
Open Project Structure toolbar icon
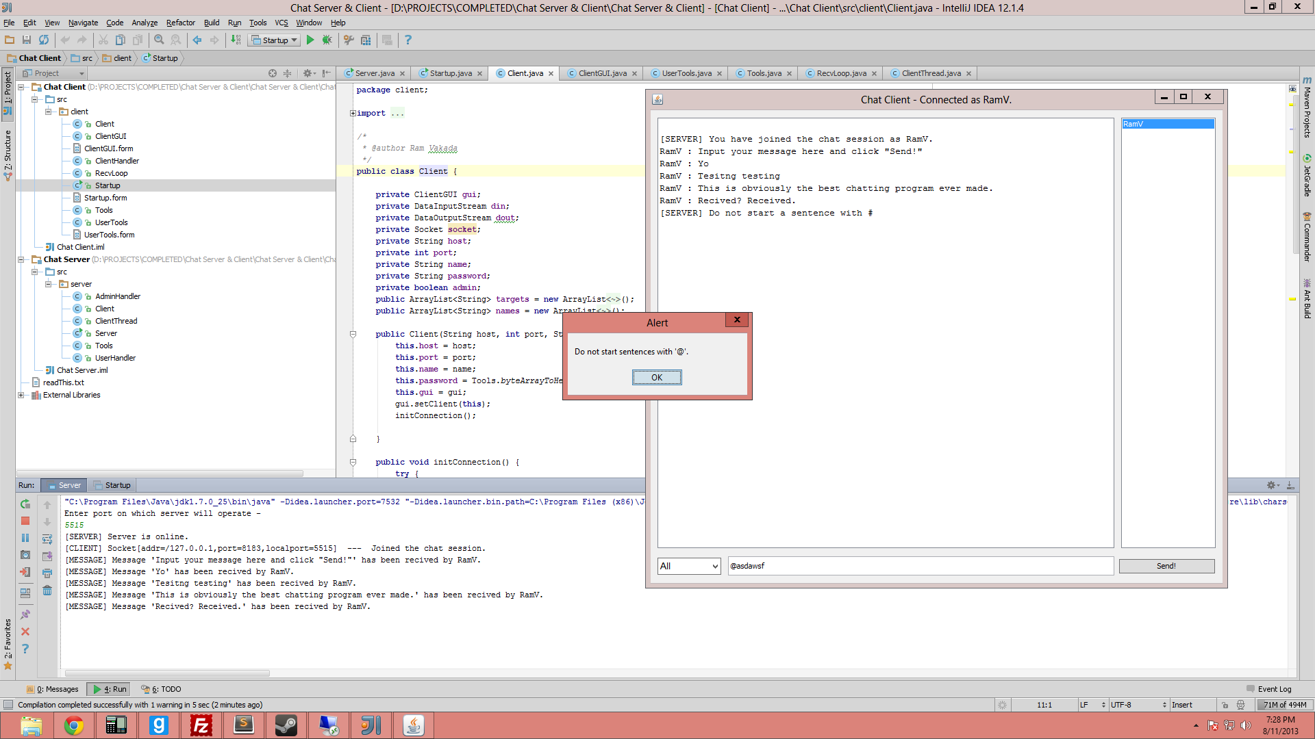(x=366, y=40)
